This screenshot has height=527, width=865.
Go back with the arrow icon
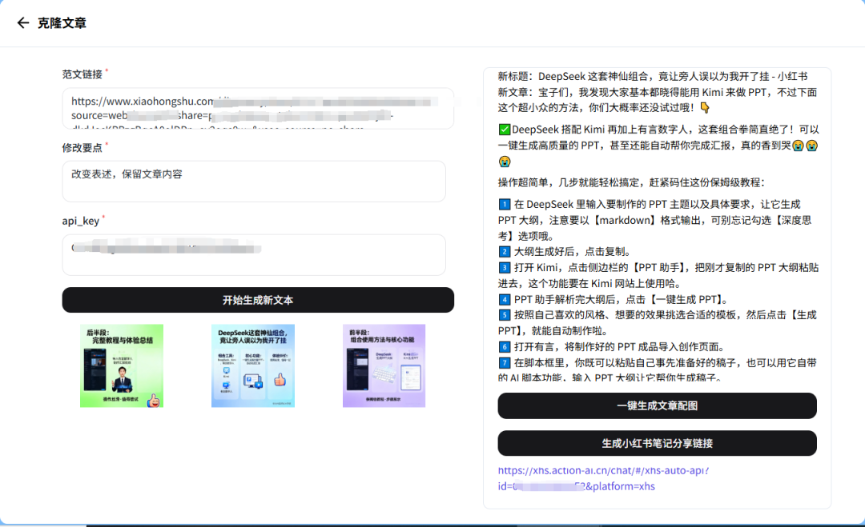point(22,22)
